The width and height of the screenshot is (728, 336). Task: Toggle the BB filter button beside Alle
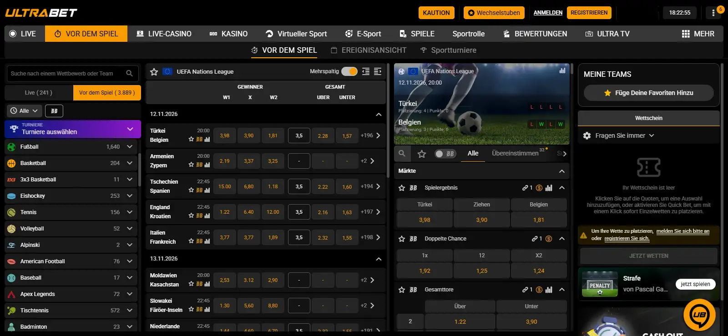(54, 111)
